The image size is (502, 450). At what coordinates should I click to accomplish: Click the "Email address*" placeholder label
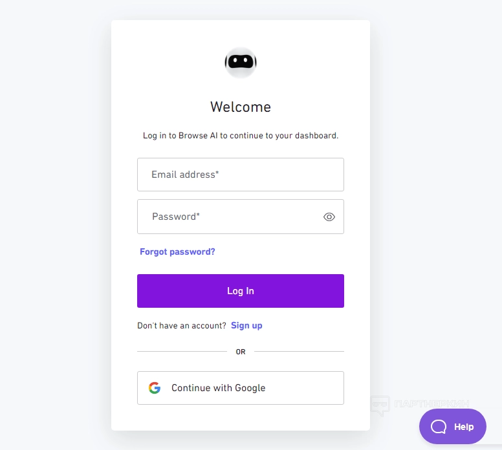point(185,175)
